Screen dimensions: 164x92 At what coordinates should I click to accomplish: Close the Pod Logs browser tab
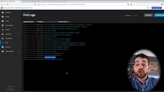(20, 2)
